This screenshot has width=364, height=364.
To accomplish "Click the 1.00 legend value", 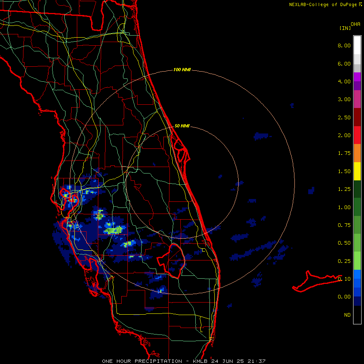I will (344, 207).
